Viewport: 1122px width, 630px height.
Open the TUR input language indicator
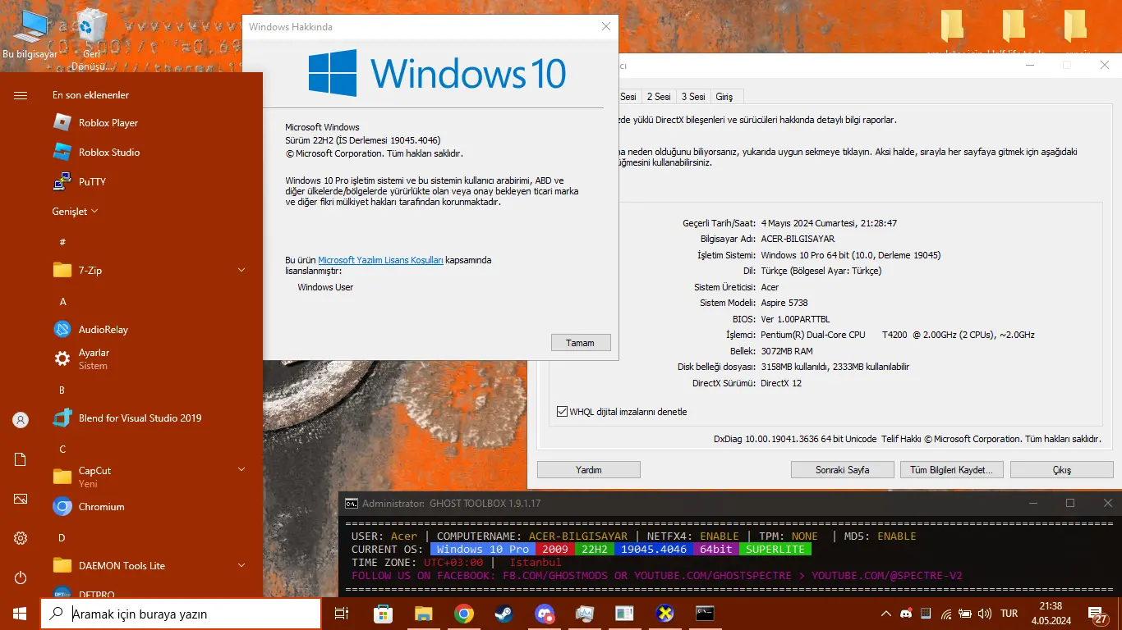coord(1009,614)
